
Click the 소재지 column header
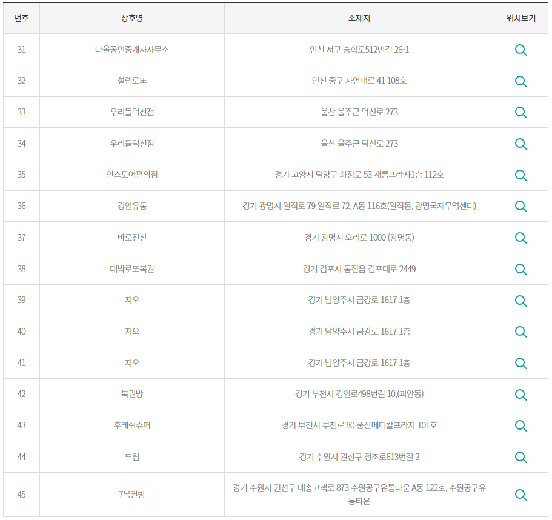359,18
